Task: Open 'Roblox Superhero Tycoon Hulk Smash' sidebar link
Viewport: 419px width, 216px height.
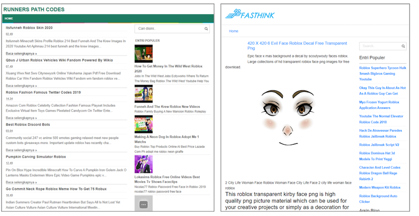Action: [383, 73]
